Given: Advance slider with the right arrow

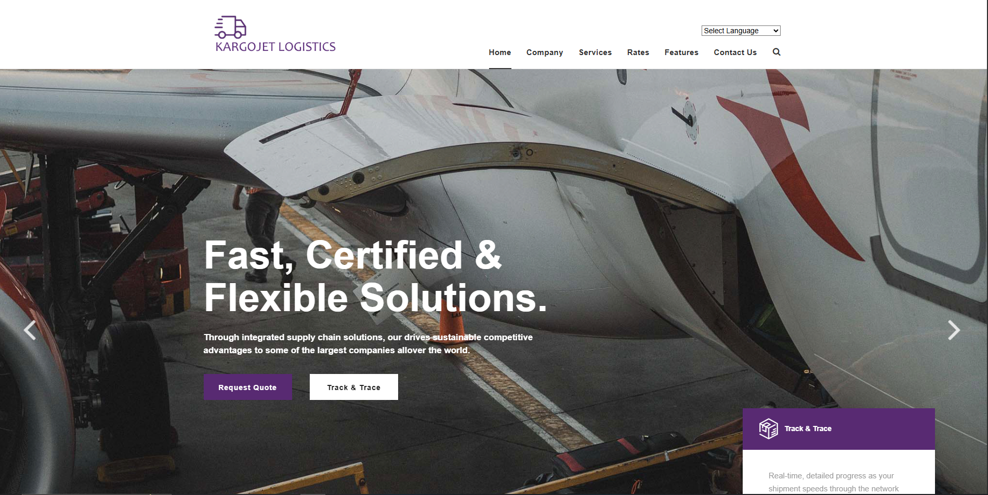Looking at the screenshot, I should (x=954, y=330).
